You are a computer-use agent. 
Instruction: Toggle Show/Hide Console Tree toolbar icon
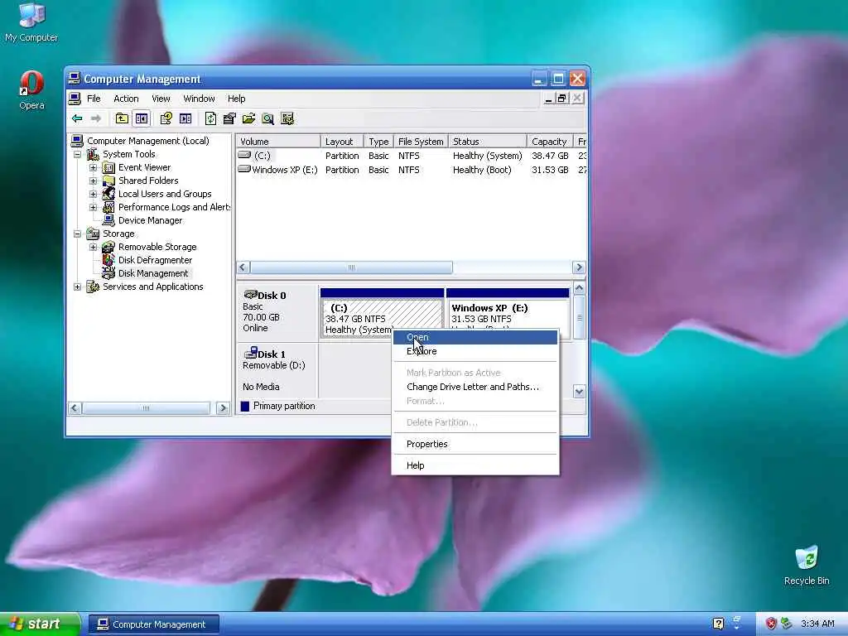click(142, 118)
